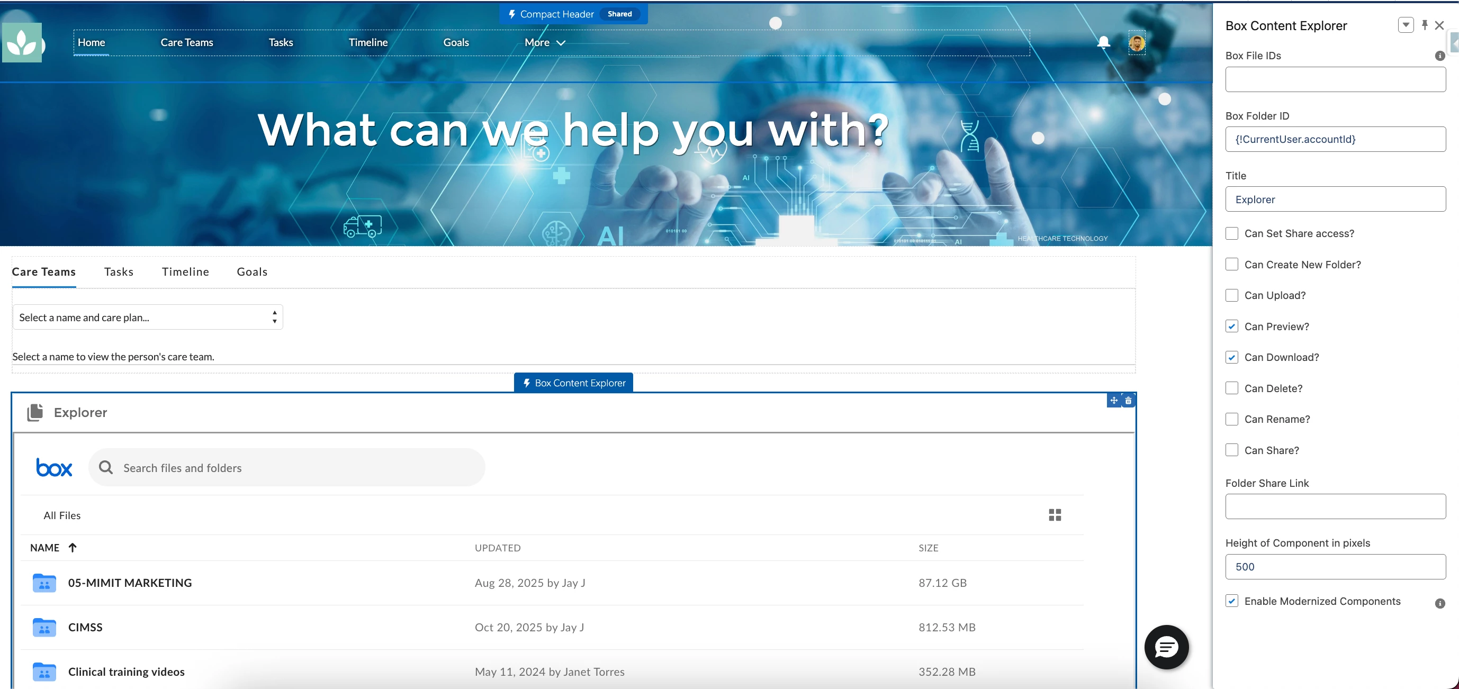This screenshot has width=1459, height=689.
Task: Select Care Teams in the top navigation
Action: click(186, 42)
